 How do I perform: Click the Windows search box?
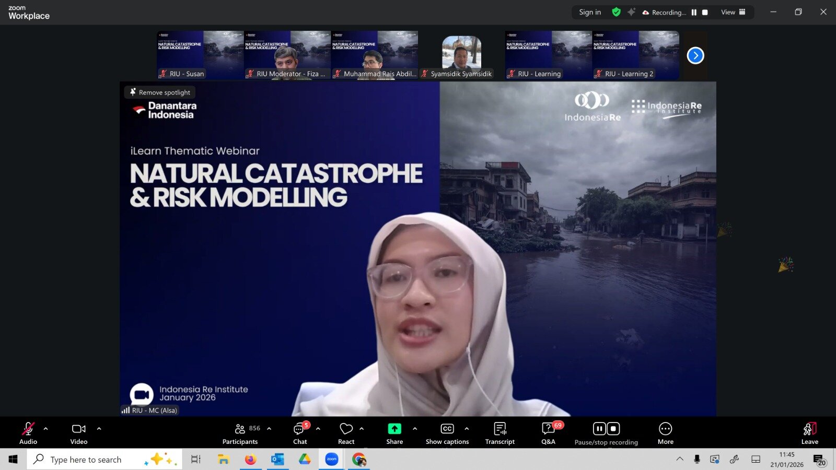coord(94,460)
